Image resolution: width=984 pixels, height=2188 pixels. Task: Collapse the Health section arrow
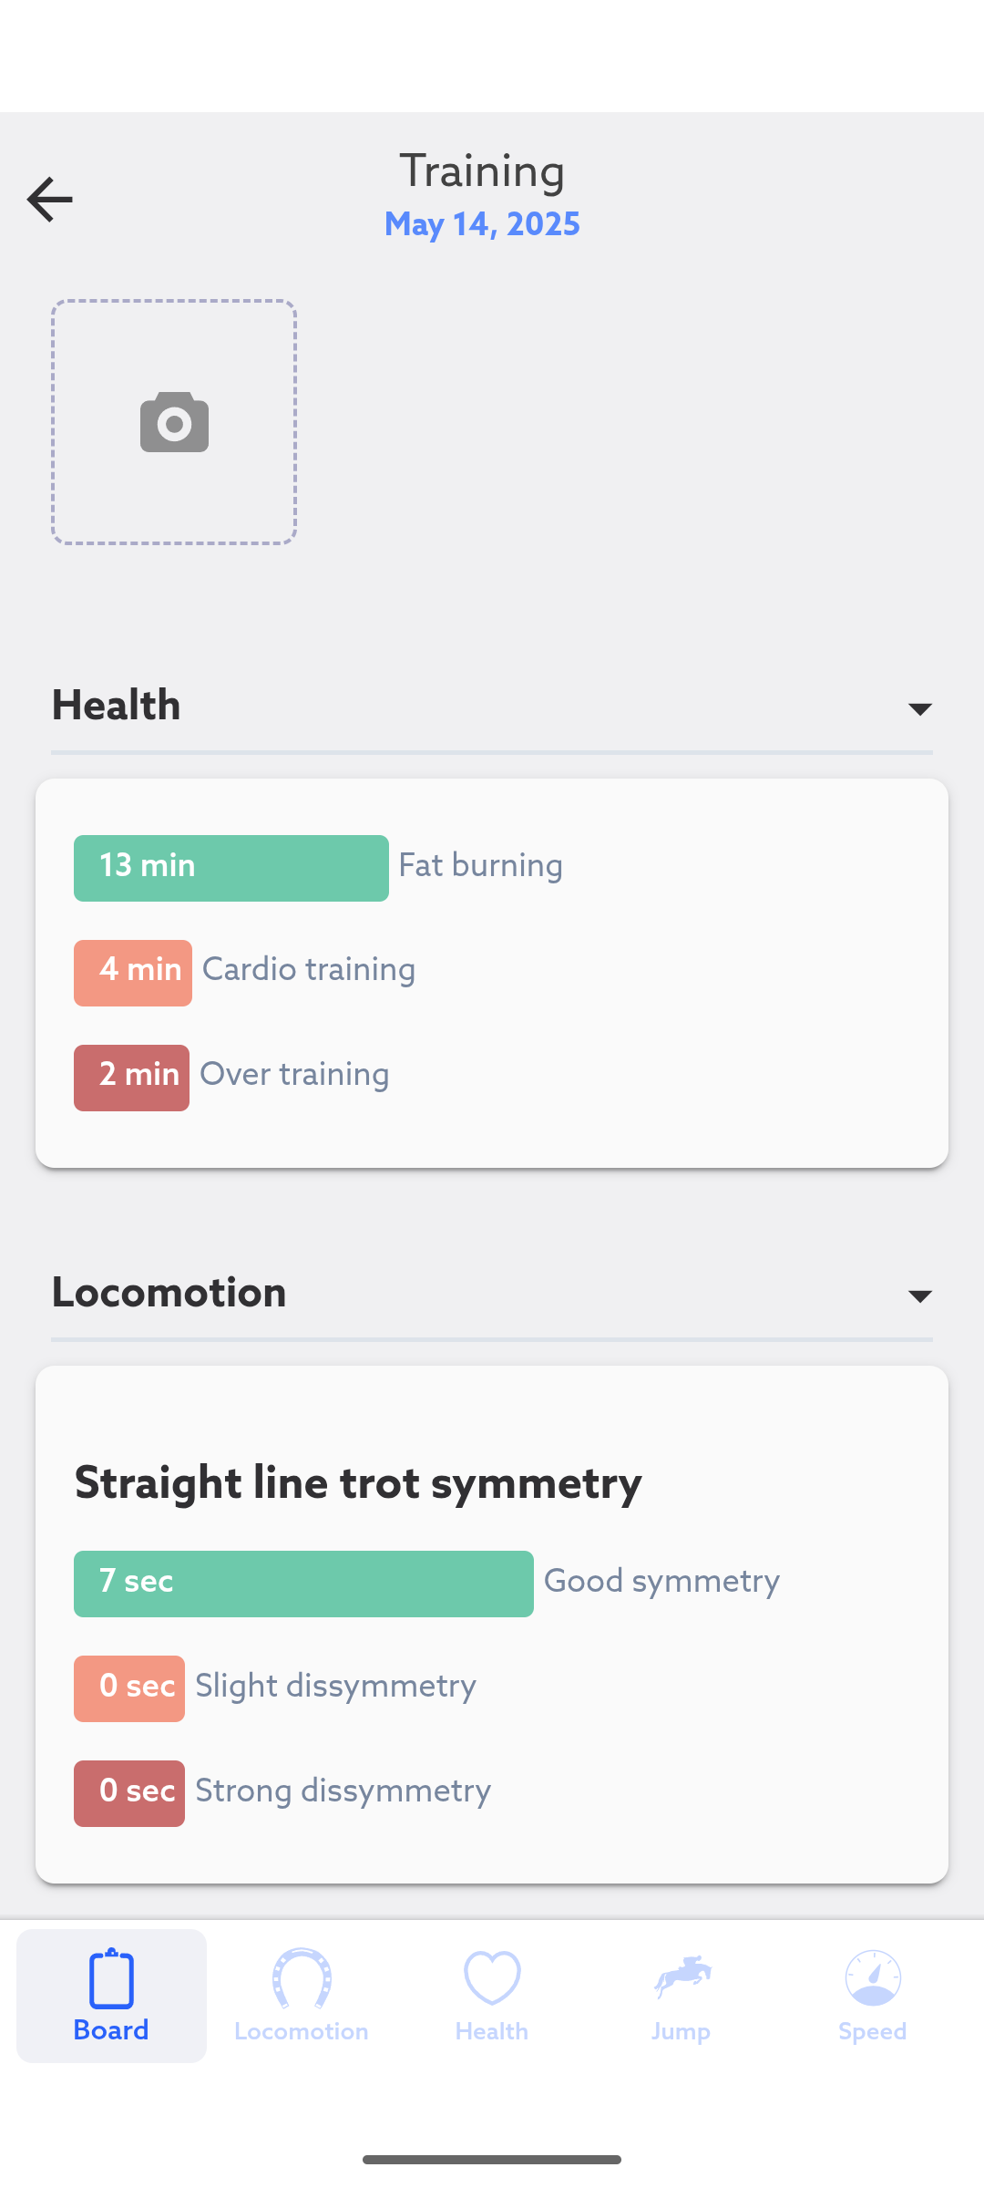[x=920, y=709]
